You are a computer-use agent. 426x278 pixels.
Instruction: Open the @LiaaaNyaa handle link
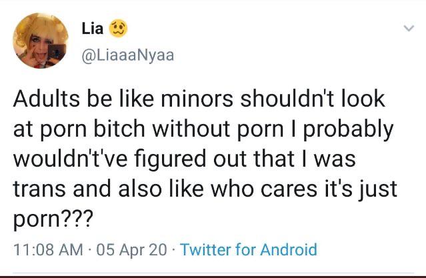[127, 55]
